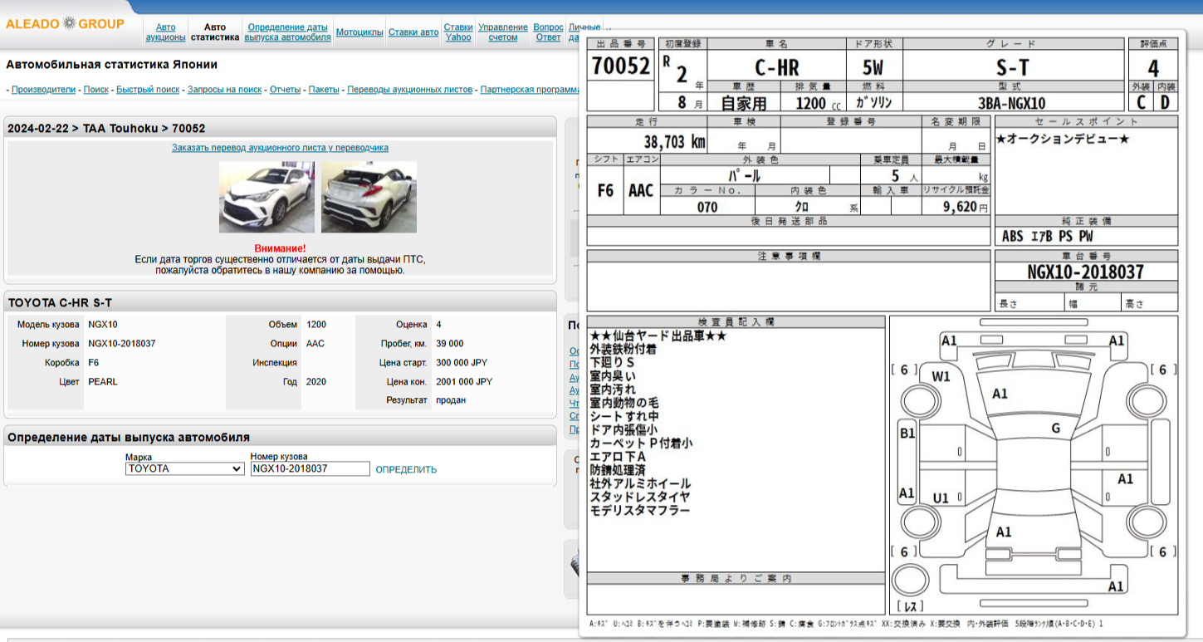Click the ОПРЕДЕЛИТЬ button
Screen dimensions: 1203x642
pos(406,469)
